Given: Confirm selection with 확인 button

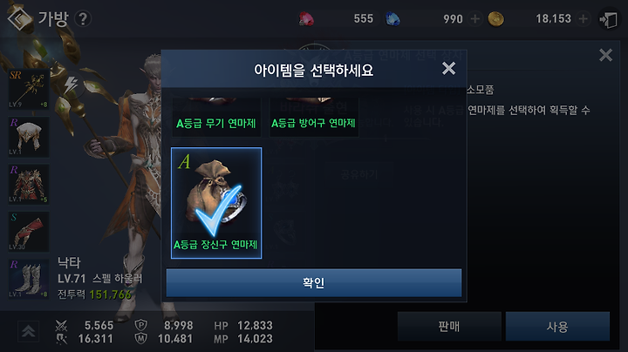Looking at the screenshot, I should pyautogui.click(x=314, y=283).
